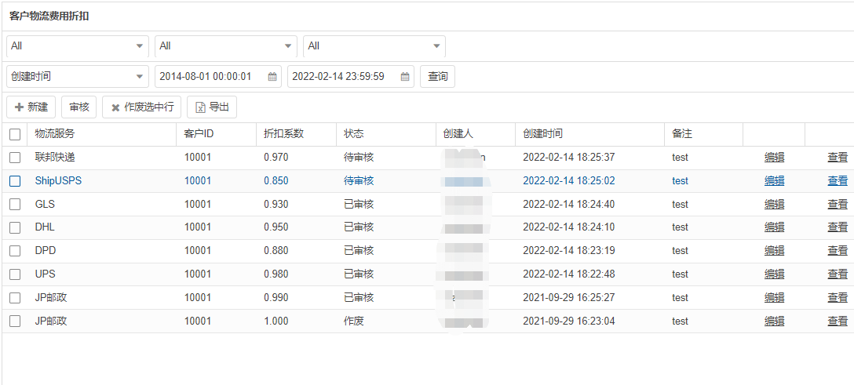Click discount value 0.970
The width and height of the screenshot is (854, 385).
pyautogui.click(x=276, y=158)
